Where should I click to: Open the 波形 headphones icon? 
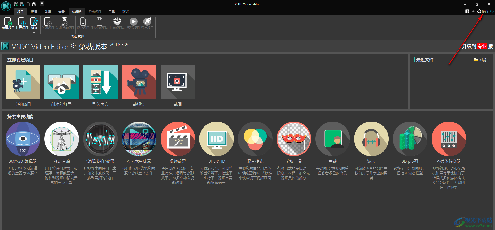coord(371,139)
